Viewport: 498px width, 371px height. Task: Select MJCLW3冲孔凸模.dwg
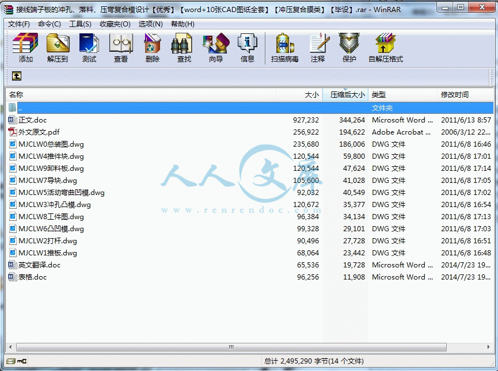click(x=55, y=204)
